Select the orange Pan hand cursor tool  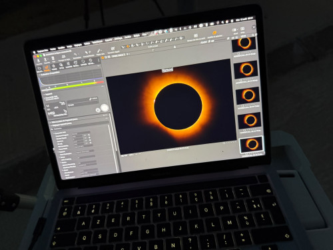(128, 47)
